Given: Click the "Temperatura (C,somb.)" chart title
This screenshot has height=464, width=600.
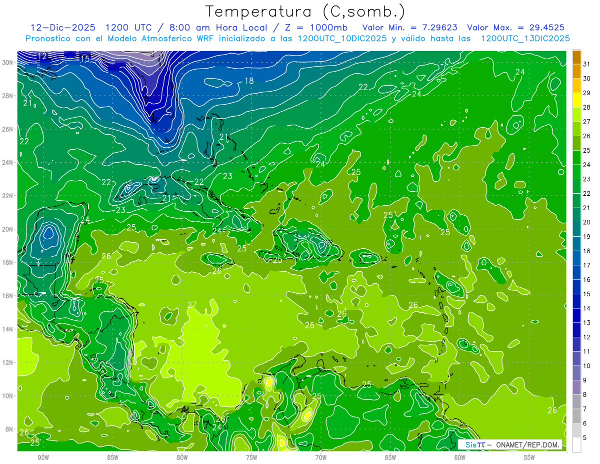Looking at the screenshot, I should tap(305, 11).
